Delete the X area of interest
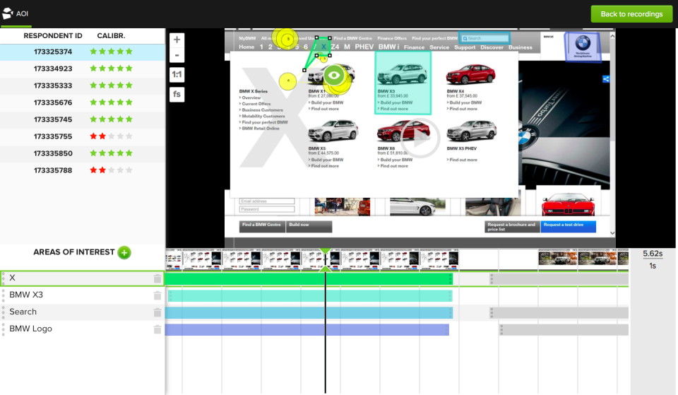678x395 pixels. (157, 278)
